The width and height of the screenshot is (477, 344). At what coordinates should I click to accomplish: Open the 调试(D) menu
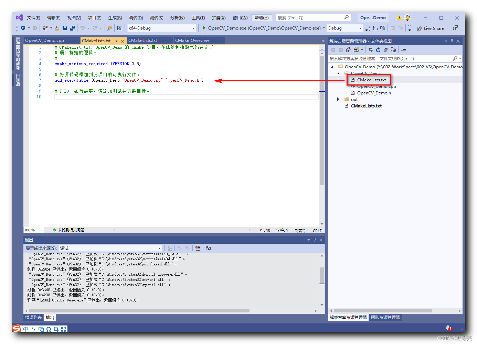click(136, 18)
